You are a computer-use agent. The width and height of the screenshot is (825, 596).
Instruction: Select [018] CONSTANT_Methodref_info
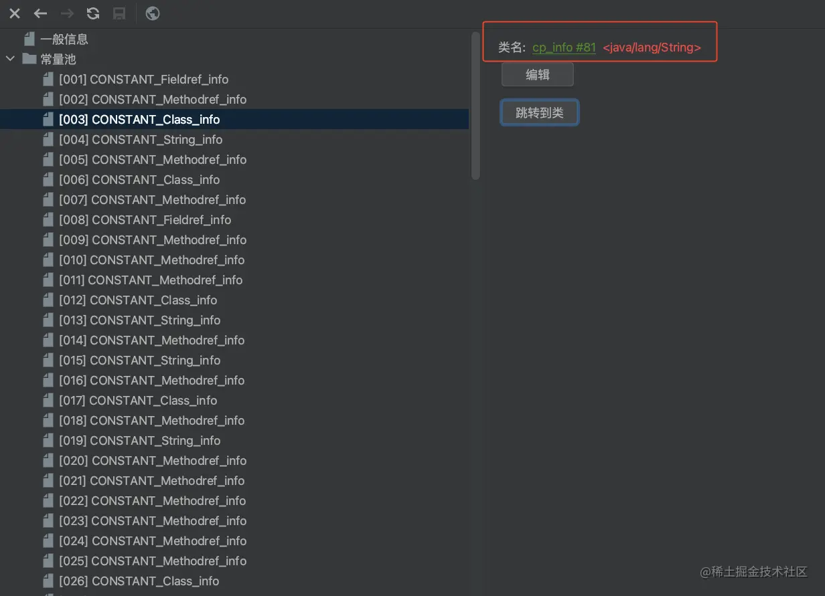234,420
